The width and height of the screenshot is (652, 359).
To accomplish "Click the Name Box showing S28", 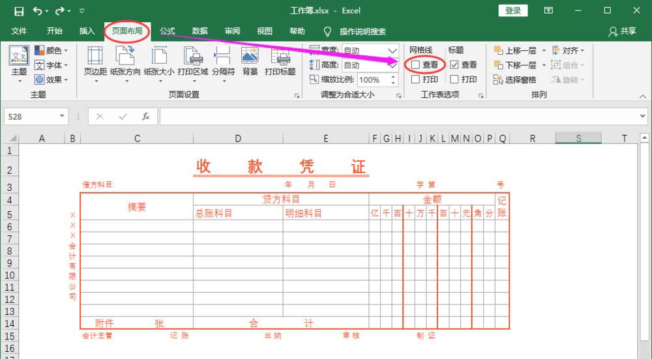I will pos(31,117).
